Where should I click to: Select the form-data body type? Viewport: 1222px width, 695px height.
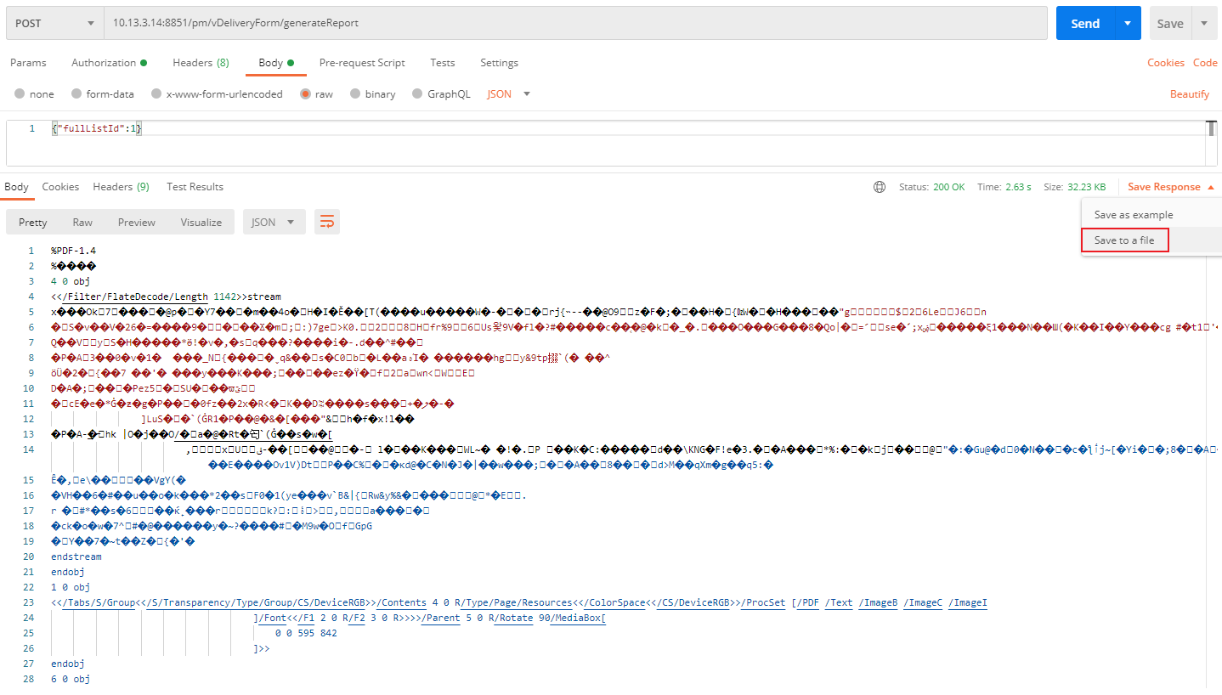[x=103, y=93]
